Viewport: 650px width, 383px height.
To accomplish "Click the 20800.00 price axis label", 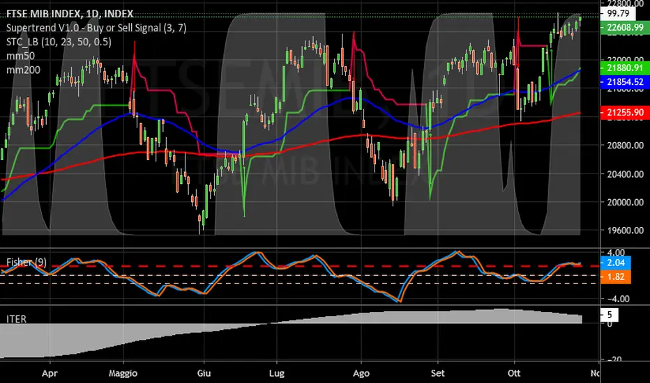I will pyautogui.click(x=625, y=146).
